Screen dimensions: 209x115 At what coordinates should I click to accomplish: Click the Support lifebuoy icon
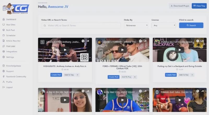tap(4, 71)
